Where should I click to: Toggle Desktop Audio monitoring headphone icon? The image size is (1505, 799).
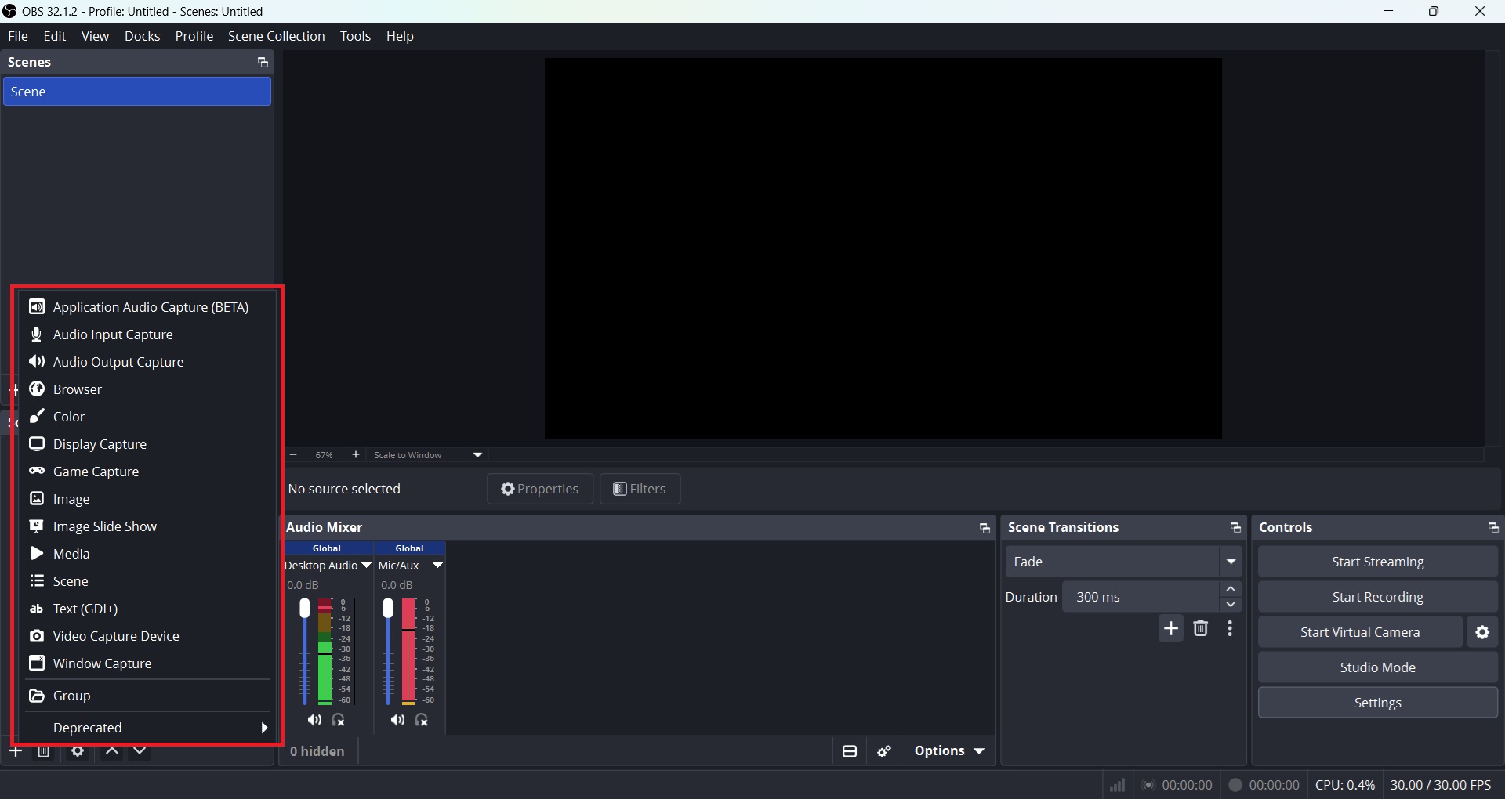coord(339,720)
